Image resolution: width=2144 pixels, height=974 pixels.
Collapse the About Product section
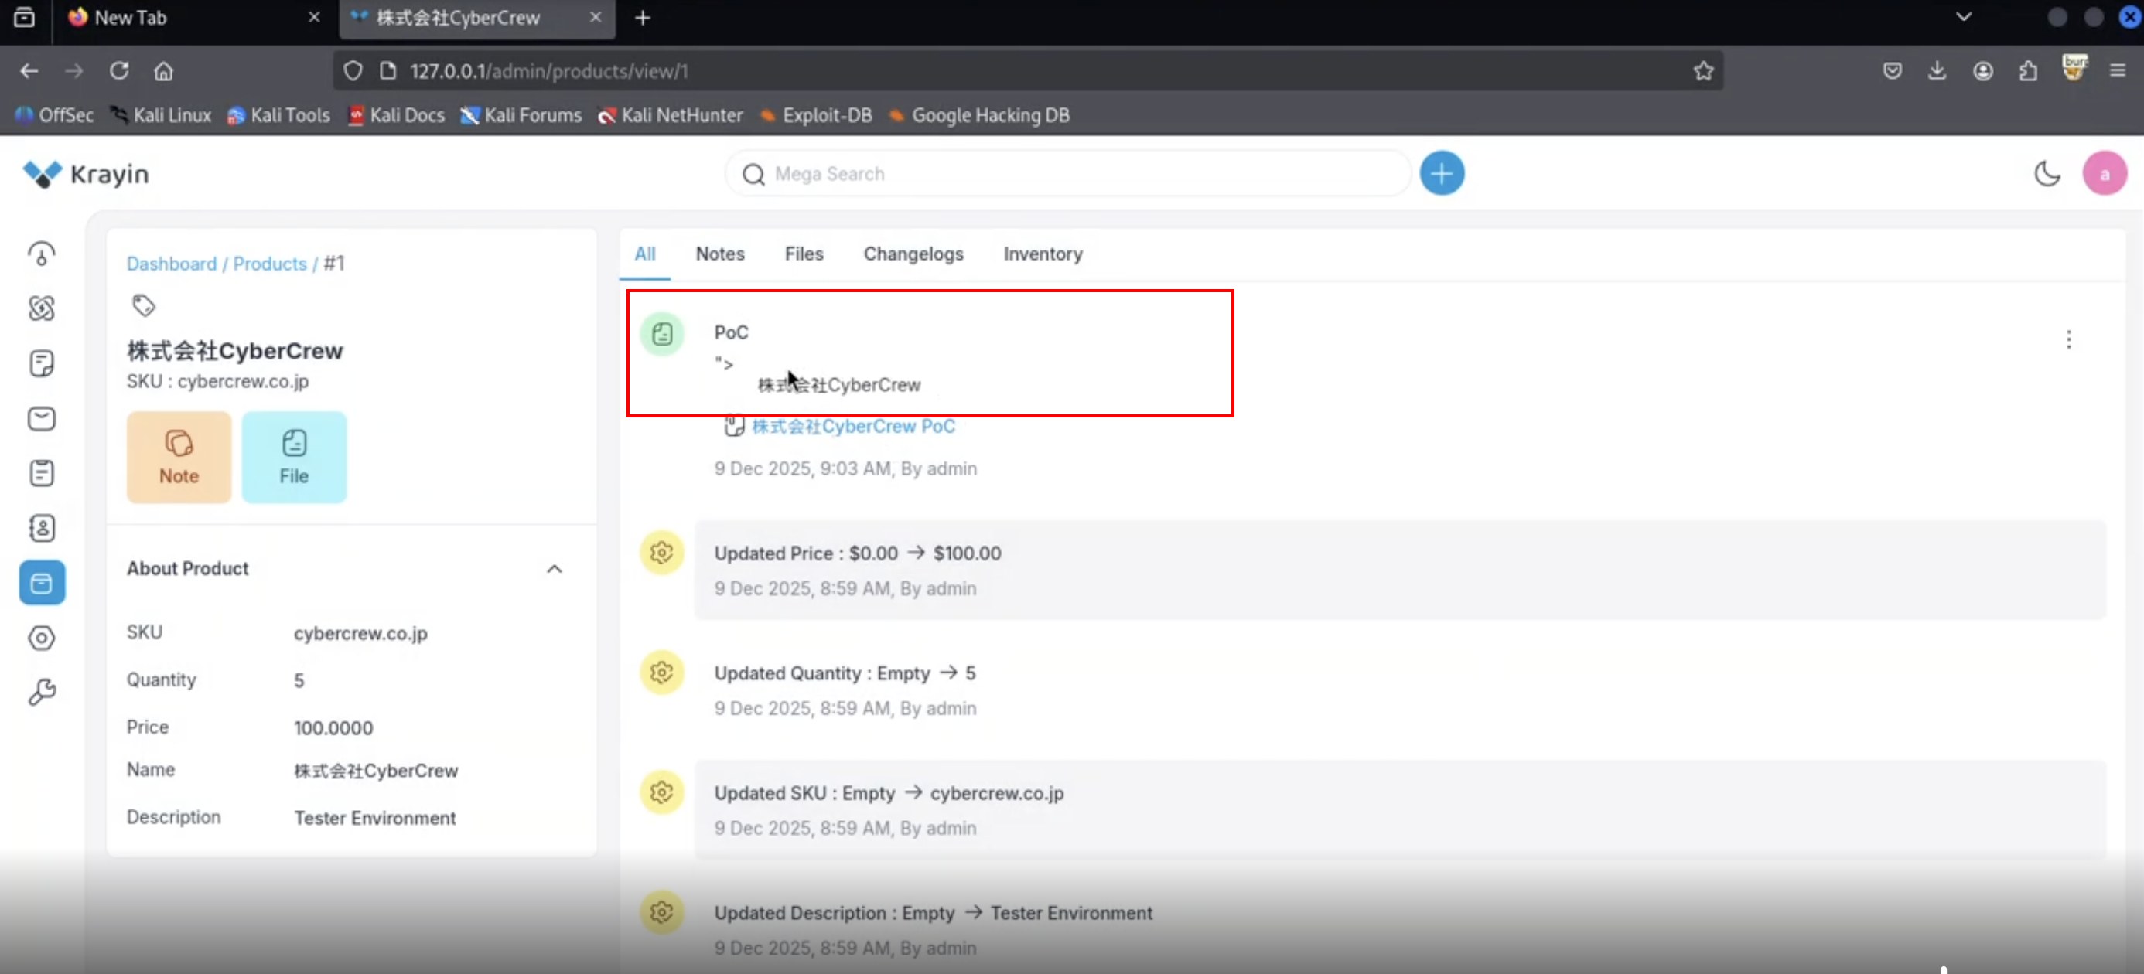(555, 569)
